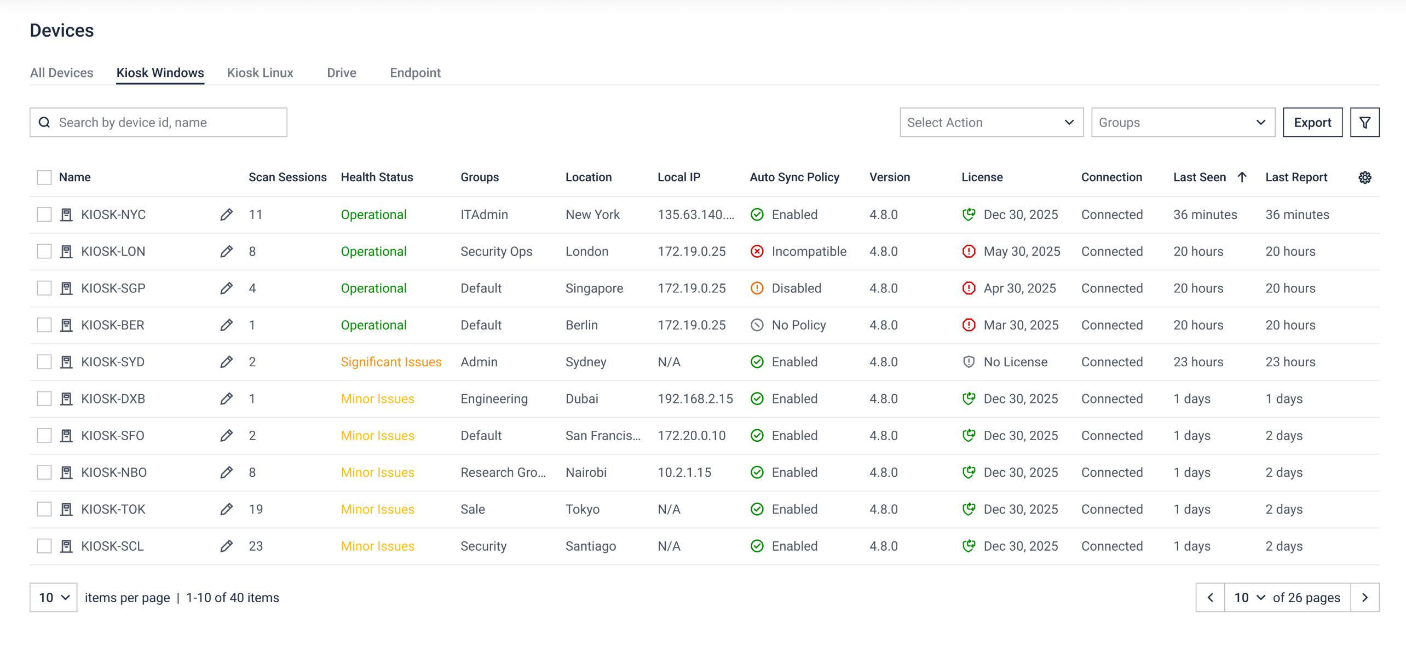Go to next page arrow
This screenshot has width=1406, height=652.
click(x=1364, y=597)
